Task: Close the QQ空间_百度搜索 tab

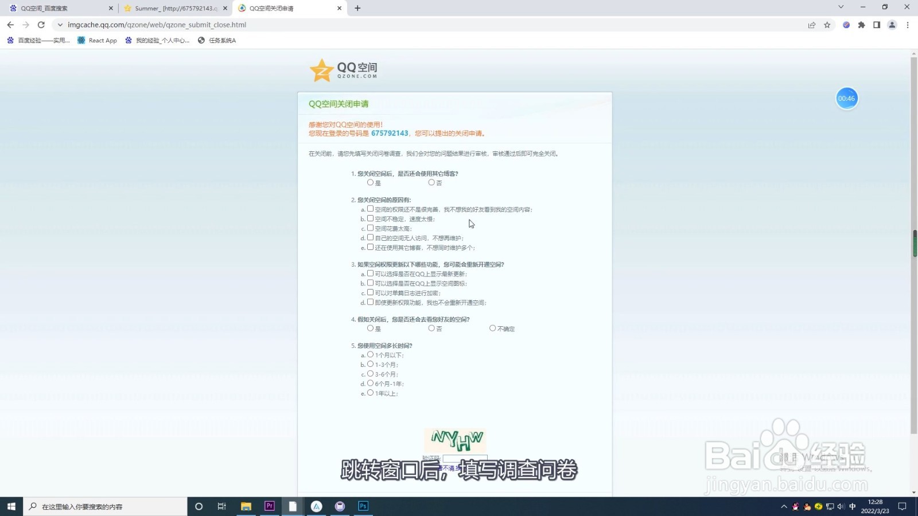Action: (x=111, y=8)
